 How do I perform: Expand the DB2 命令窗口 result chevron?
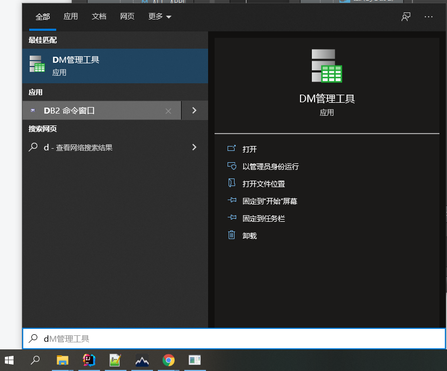pyautogui.click(x=194, y=110)
